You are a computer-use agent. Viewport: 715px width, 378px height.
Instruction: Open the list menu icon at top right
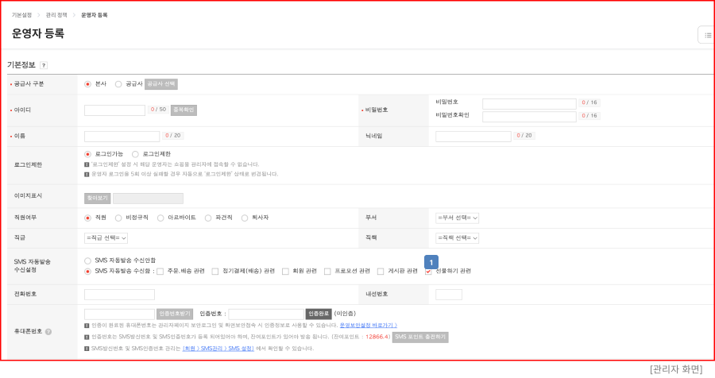click(705, 34)
